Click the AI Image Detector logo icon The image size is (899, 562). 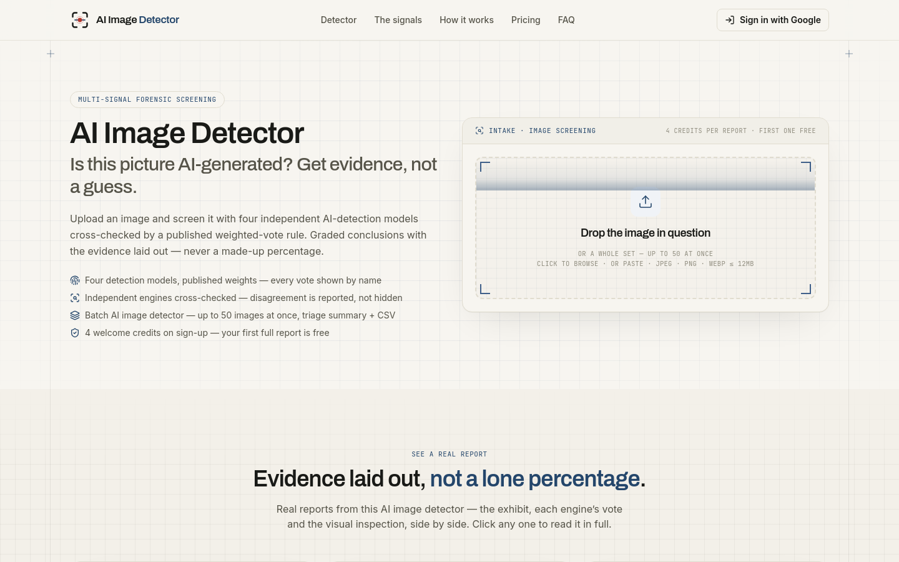[x=80, y=20]
